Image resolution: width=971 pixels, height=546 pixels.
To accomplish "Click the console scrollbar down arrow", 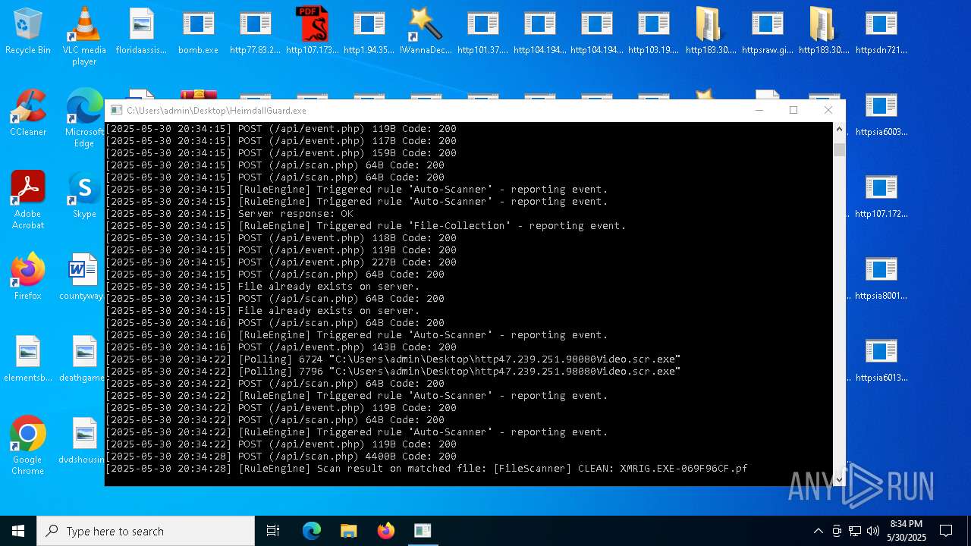I will [x=839, y=479].
